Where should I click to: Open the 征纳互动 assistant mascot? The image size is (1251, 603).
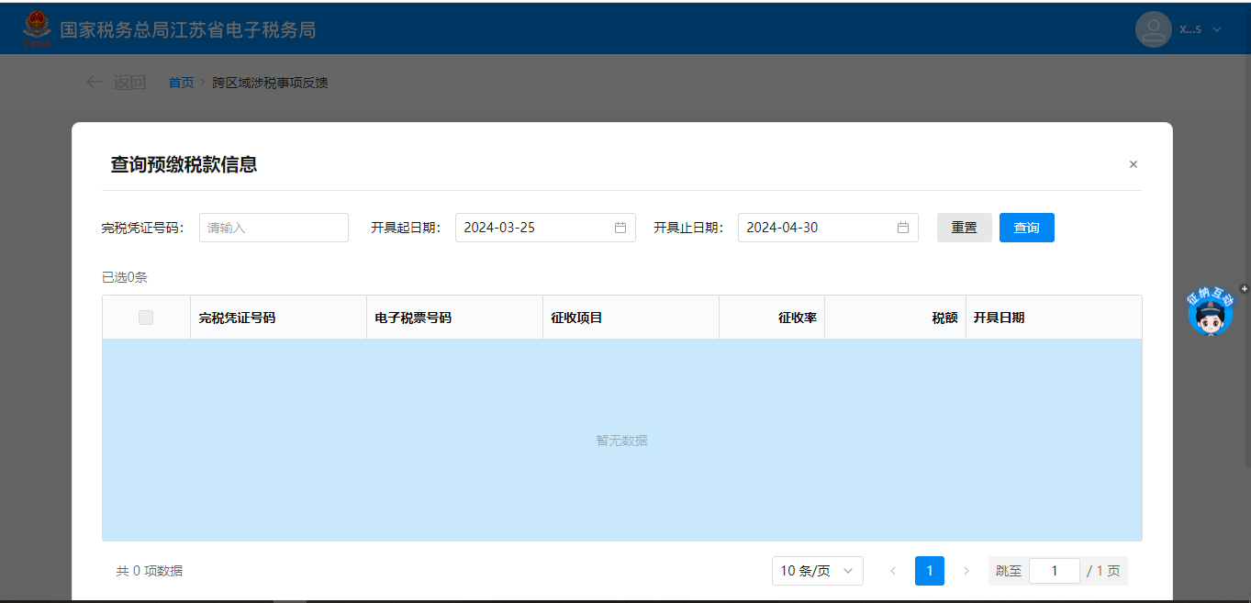(x=1211, y=312)
